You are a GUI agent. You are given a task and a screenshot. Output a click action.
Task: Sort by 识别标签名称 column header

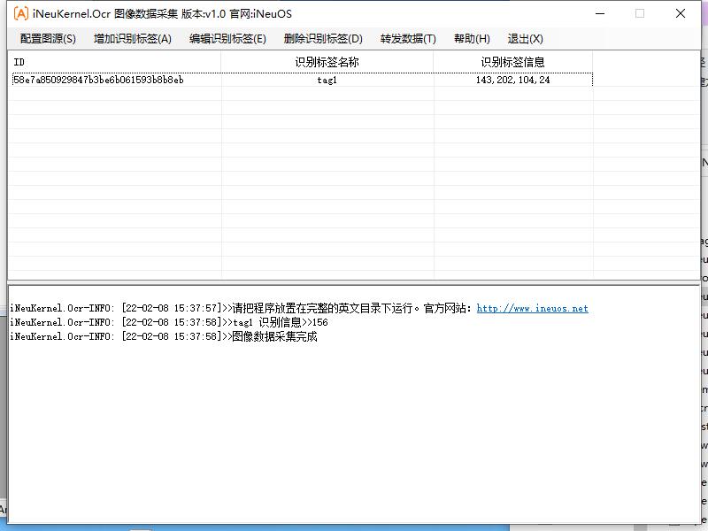(x=327, y=62)
